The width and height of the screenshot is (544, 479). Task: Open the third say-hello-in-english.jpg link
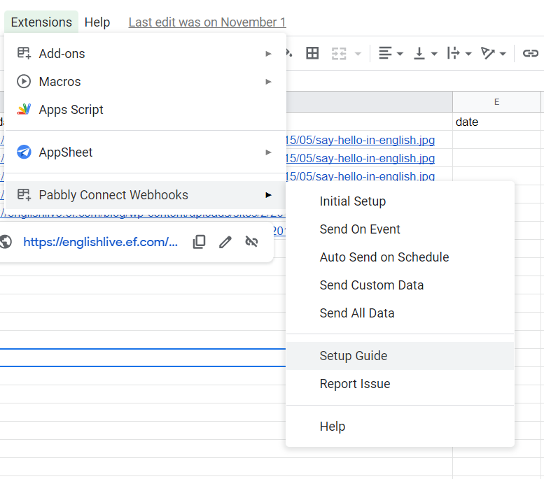click(360, 176)
